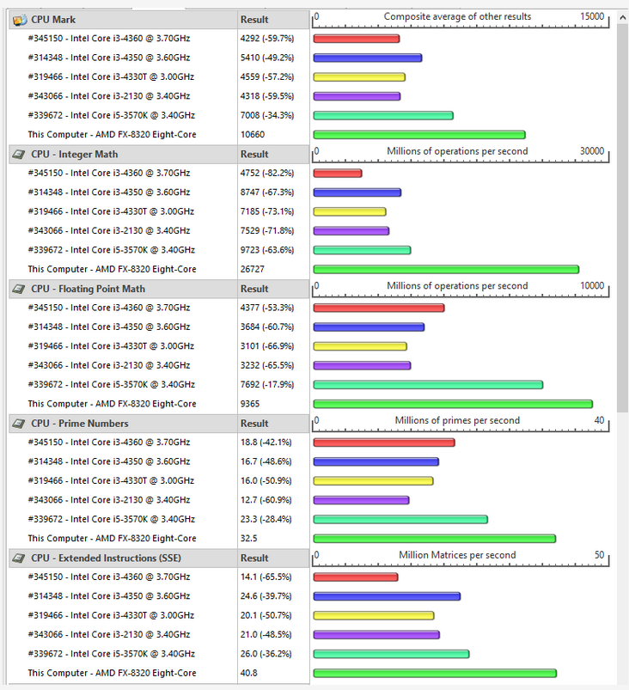Select i3-4350 row under Extended Instructions
Viewport: 629px width, 690px height.
(159, 596)
